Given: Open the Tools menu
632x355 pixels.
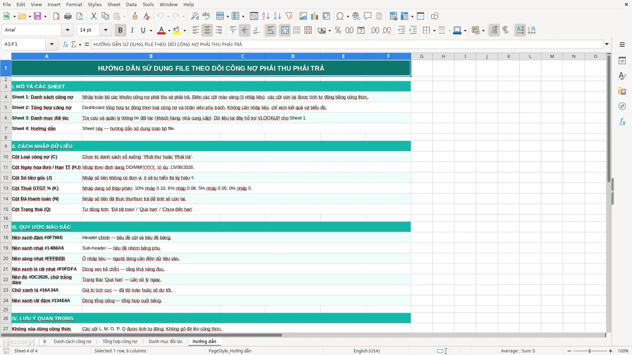Looking at the screenshot, I should tap(148, 4).
